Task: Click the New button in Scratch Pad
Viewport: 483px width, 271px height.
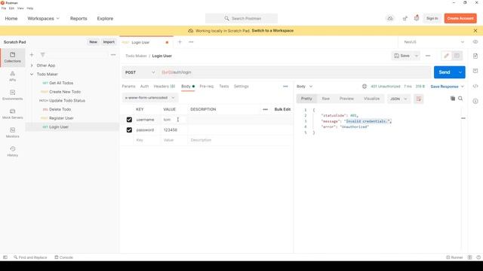Action: tap(93, 42)
